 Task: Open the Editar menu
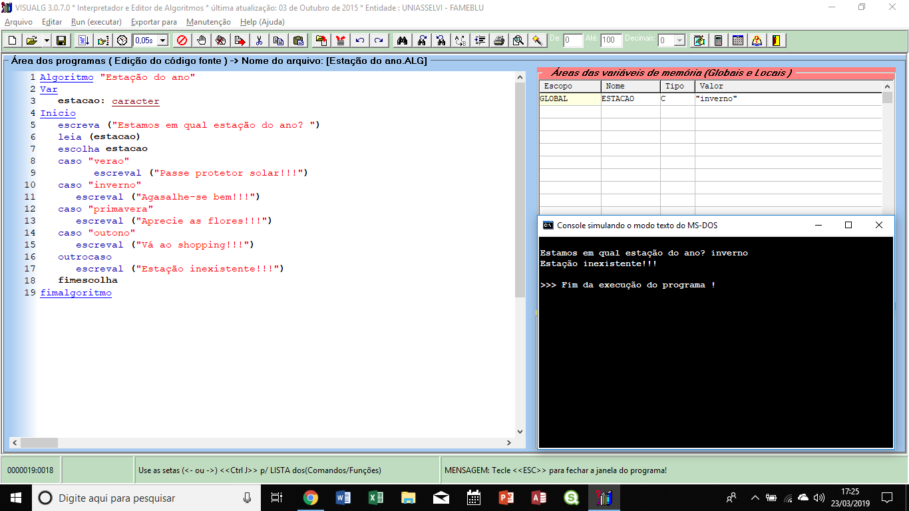(52, 22)
